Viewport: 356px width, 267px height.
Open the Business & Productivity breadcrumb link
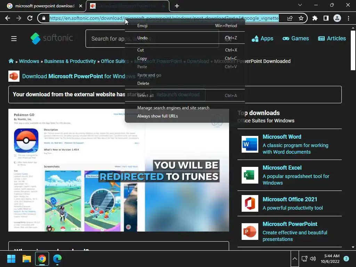(x=70, y=61)
